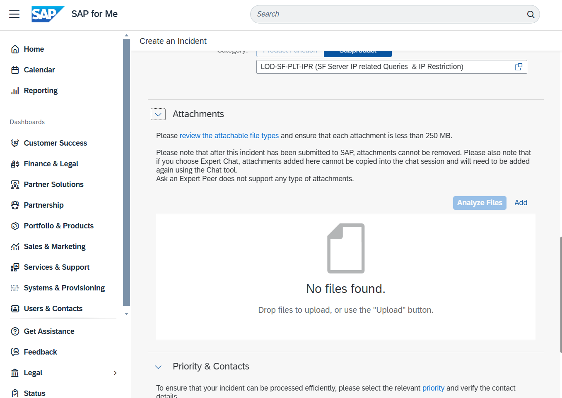The image size is (562, 398).
Task: Click the Portfolio & Products icon
Action: click(x=15, y=226)
